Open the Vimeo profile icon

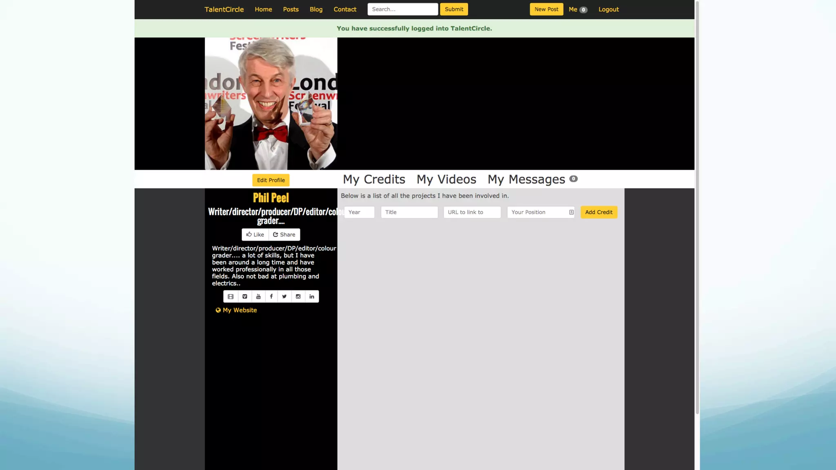tap(245, 297)
